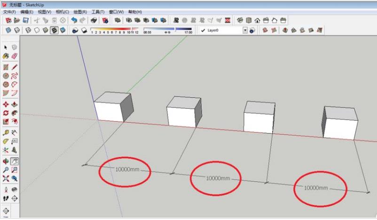Viewport: 377px width, 220px height.
Task: Open the 编辑(E) menu
Action: pos(27,12)
